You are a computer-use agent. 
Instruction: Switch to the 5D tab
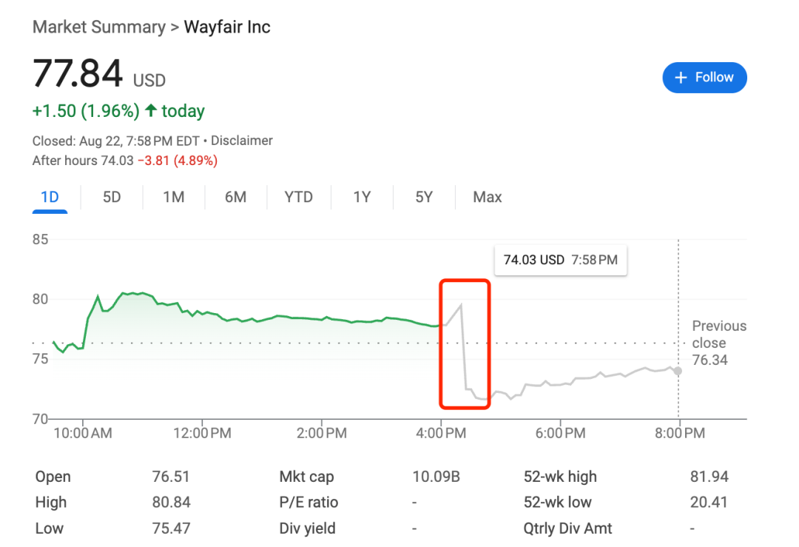[x=112, y=198]
